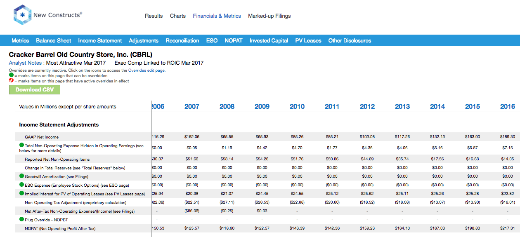This screenshot has height=237, width=520.
Task: Click the 2014 column header
Action: (x=437, y=106)
